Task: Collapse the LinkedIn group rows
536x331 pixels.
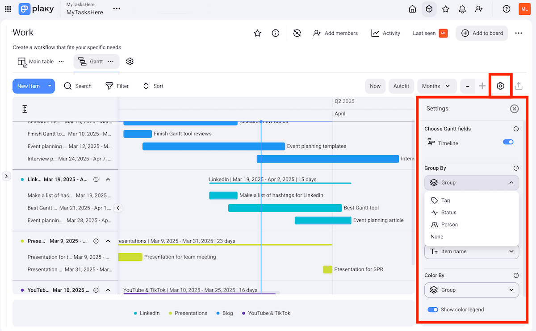Action: tap(108, 179)
